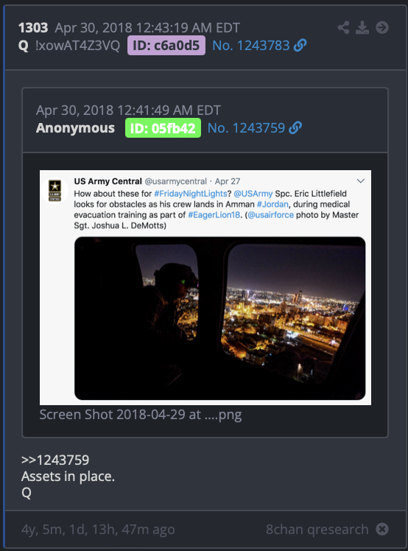The image size is (408, 551).
Task: Jump to the quoted reference >>1243759
Action: pos(55,460)
